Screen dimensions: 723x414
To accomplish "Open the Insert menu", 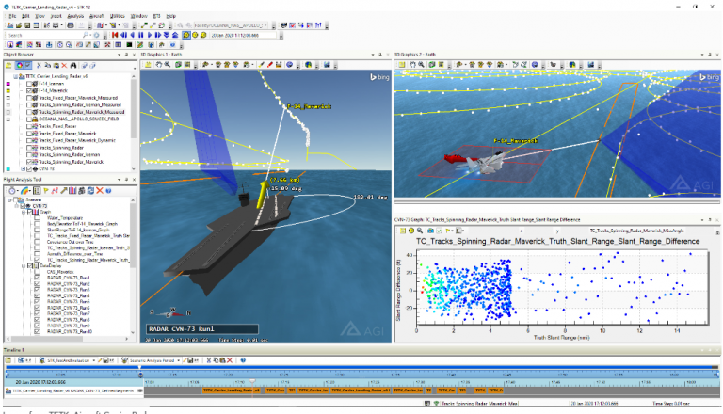I will [56, 16].
